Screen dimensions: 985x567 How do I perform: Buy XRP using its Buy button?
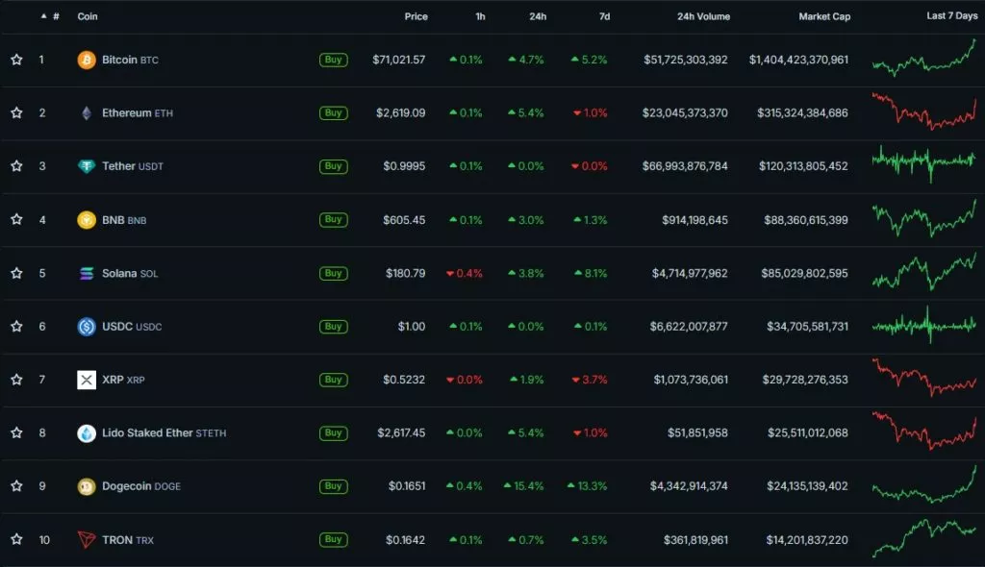coord(333,380)
